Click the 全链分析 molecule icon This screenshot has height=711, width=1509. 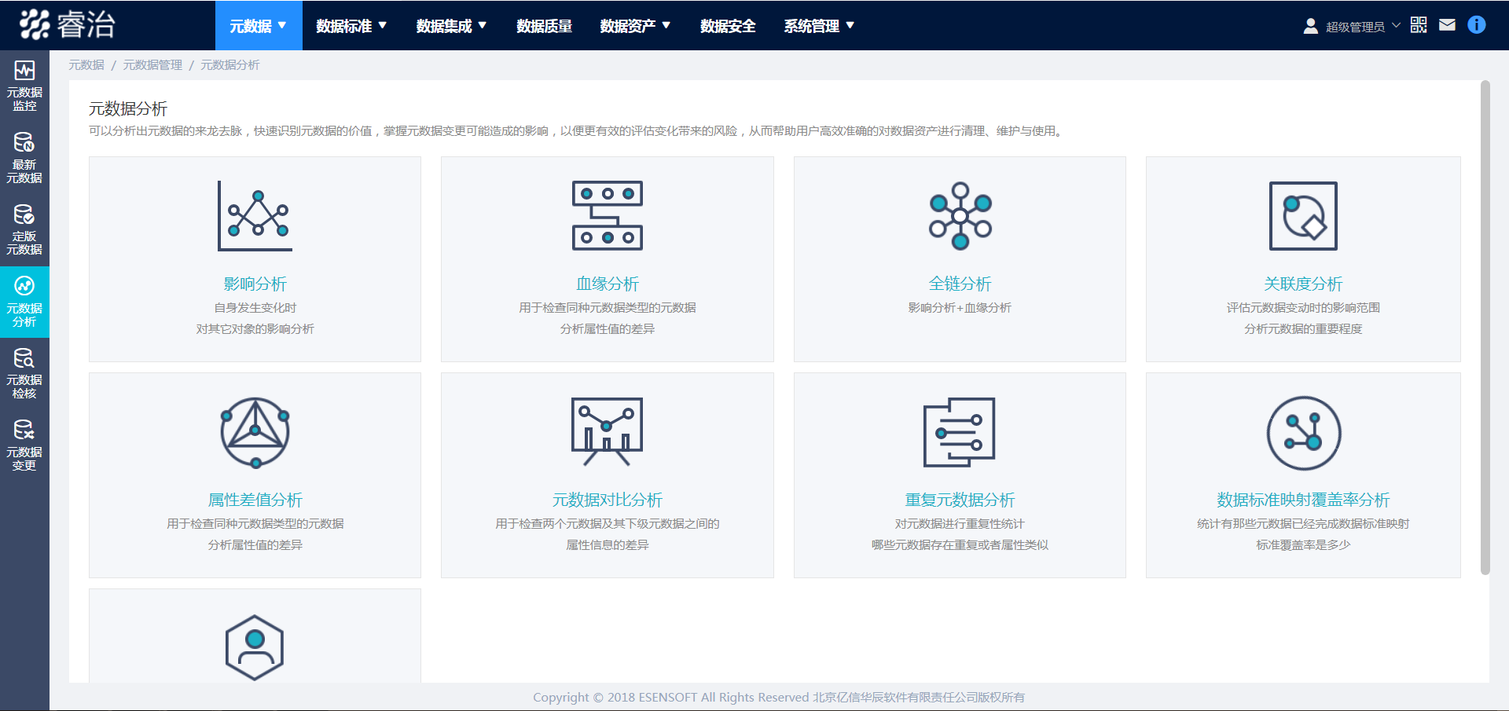pos(960,216)
